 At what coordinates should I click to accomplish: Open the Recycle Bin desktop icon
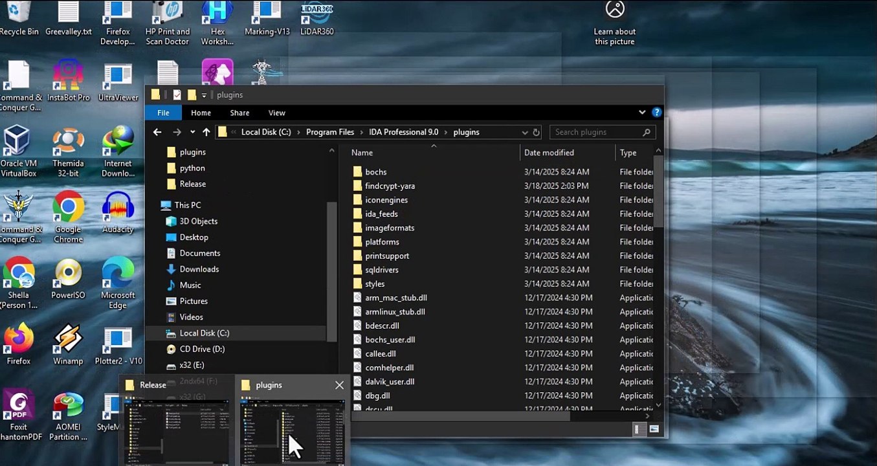coord(19,19)
